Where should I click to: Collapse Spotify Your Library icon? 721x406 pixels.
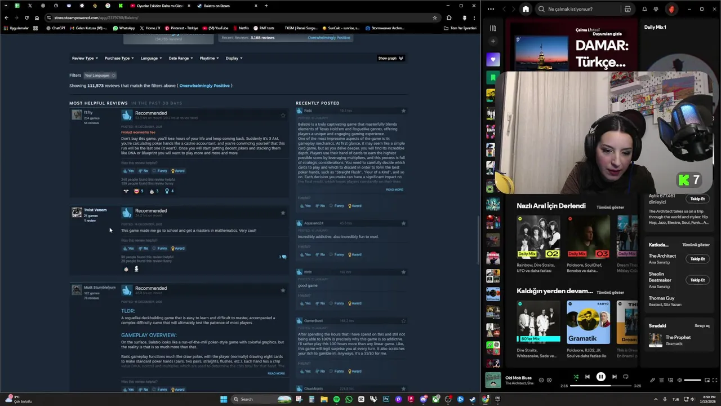493,28
